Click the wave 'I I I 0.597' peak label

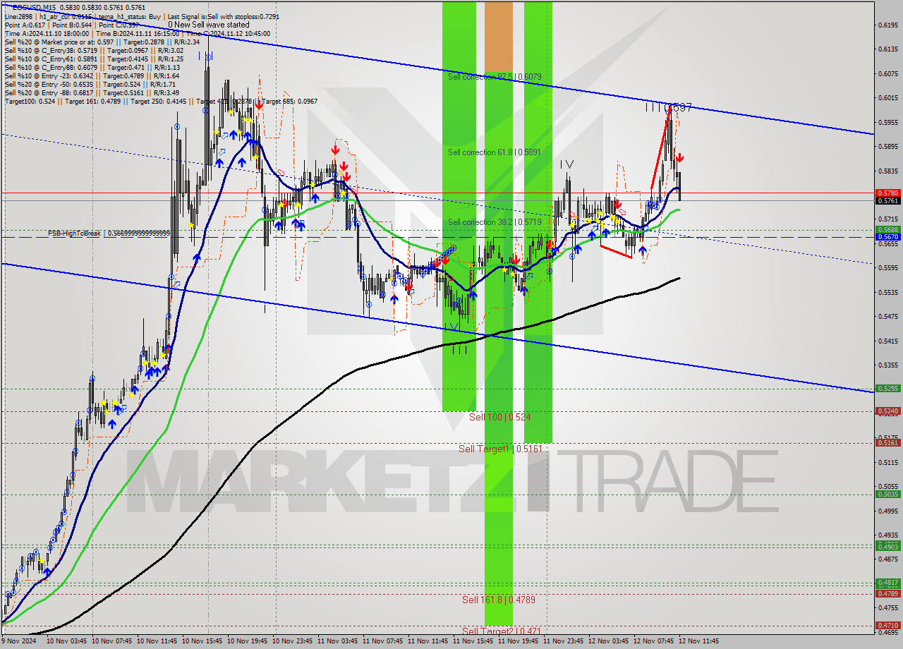(668, 107)
